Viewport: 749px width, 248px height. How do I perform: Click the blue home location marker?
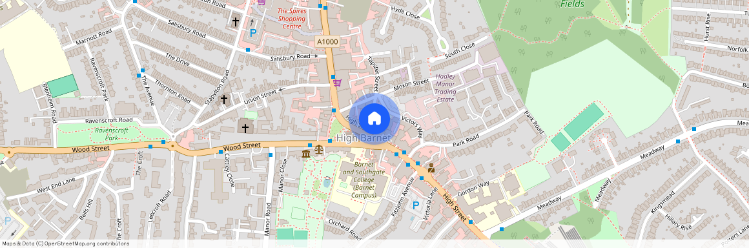pyautogui.click(x=374, y=118)
